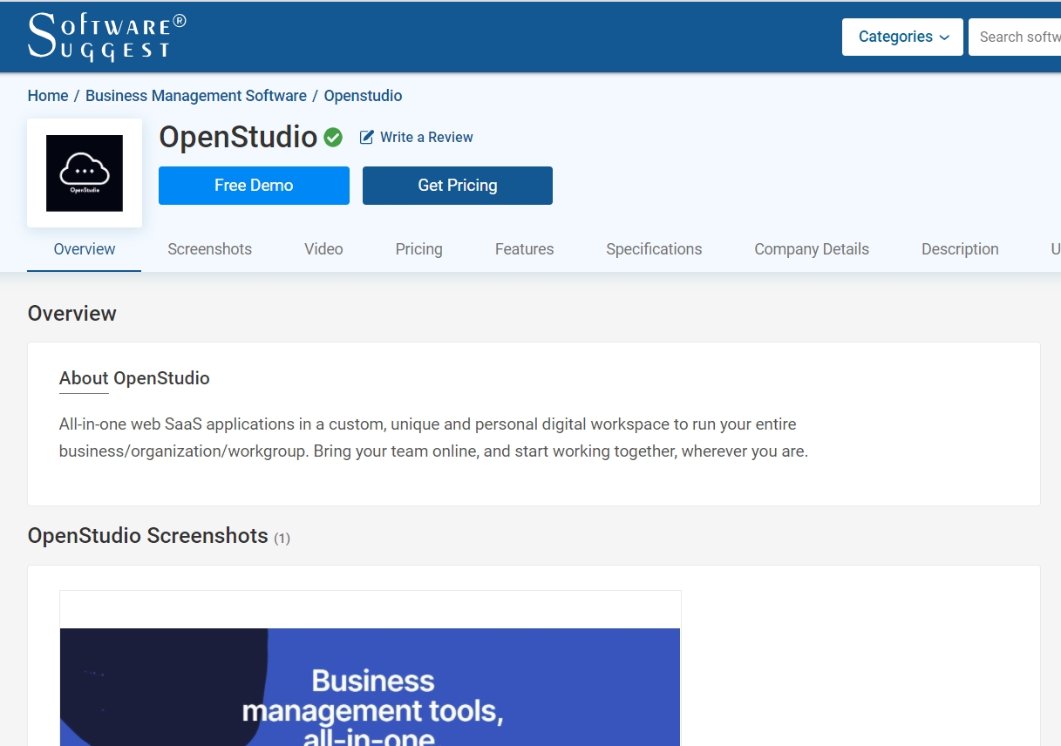This screenshot has width=1061, height=746.
Task: Open the Video tab
Action: tap(323, 249)
